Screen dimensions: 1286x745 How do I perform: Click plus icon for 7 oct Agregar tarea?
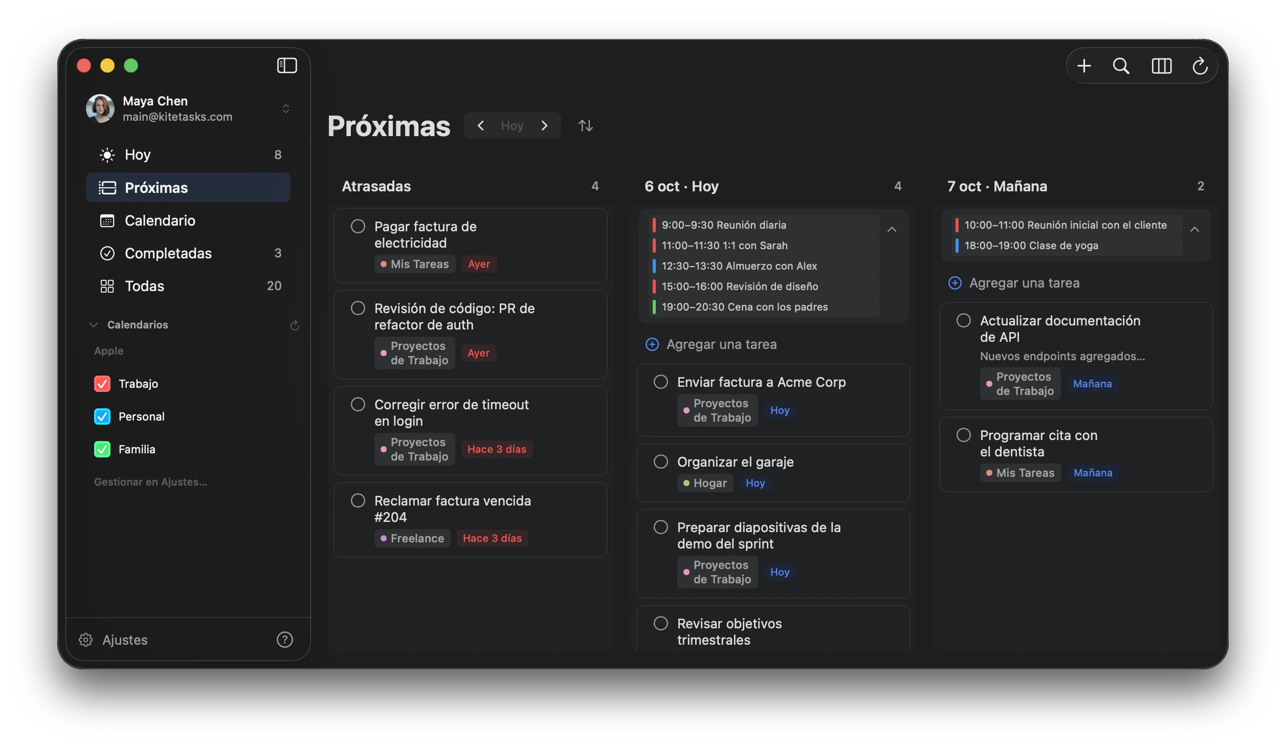(955, 283)
